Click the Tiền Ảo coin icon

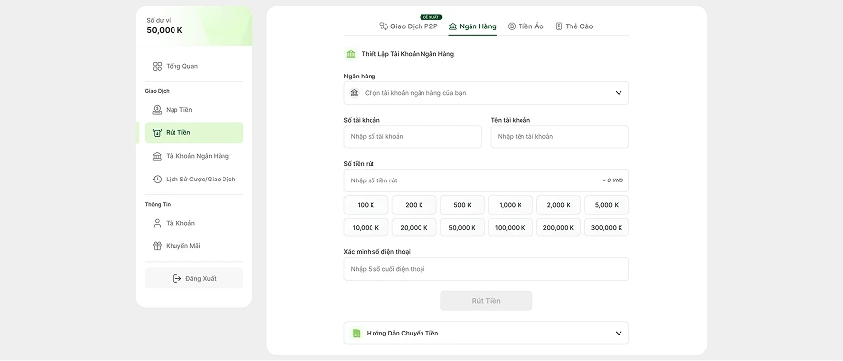click(512, 26)
